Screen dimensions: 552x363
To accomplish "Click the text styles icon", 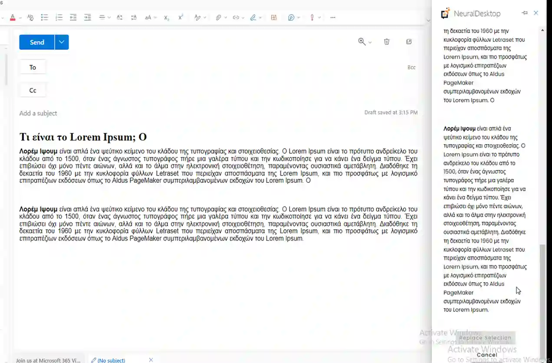I will pyautogui.click(x=197, y=18).
